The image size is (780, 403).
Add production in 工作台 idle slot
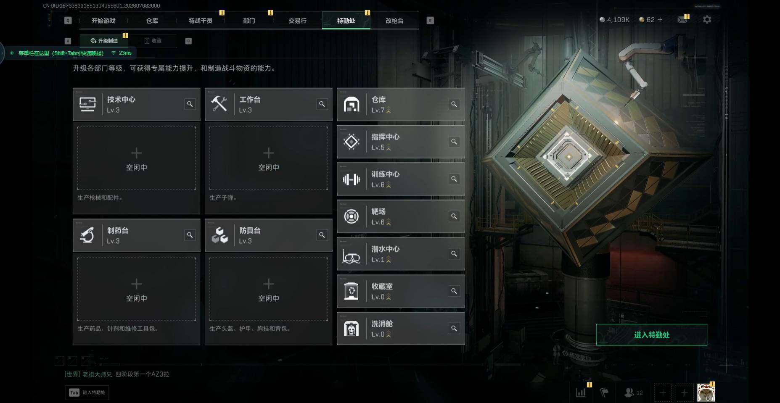(269, 158)
